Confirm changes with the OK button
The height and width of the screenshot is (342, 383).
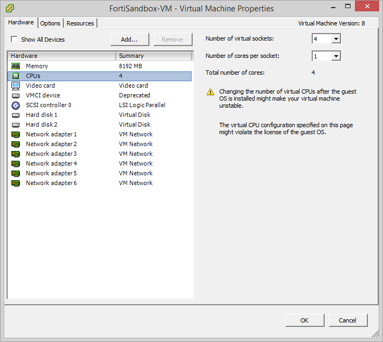305,320
